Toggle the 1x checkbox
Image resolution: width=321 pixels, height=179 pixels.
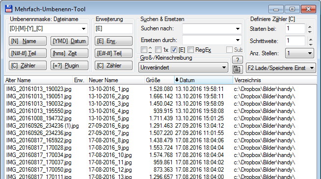click(x=158, y=49)
